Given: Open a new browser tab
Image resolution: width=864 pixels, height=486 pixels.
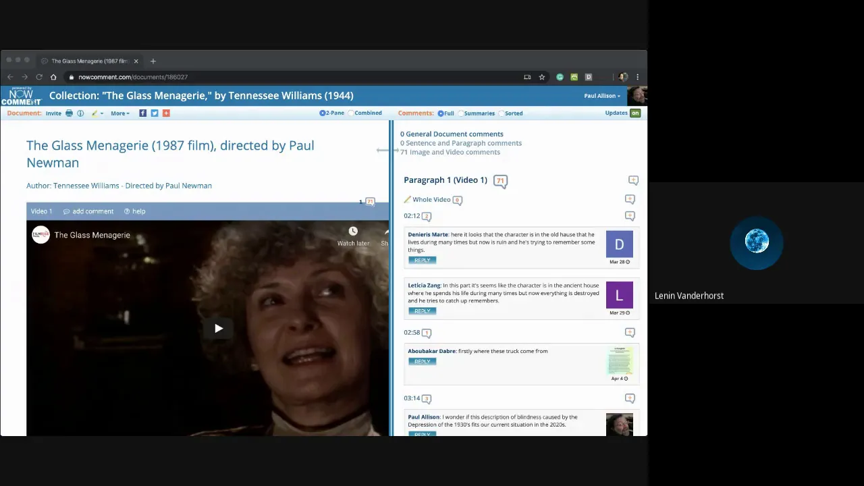Looking at the screenshot, I should (153, 61).
